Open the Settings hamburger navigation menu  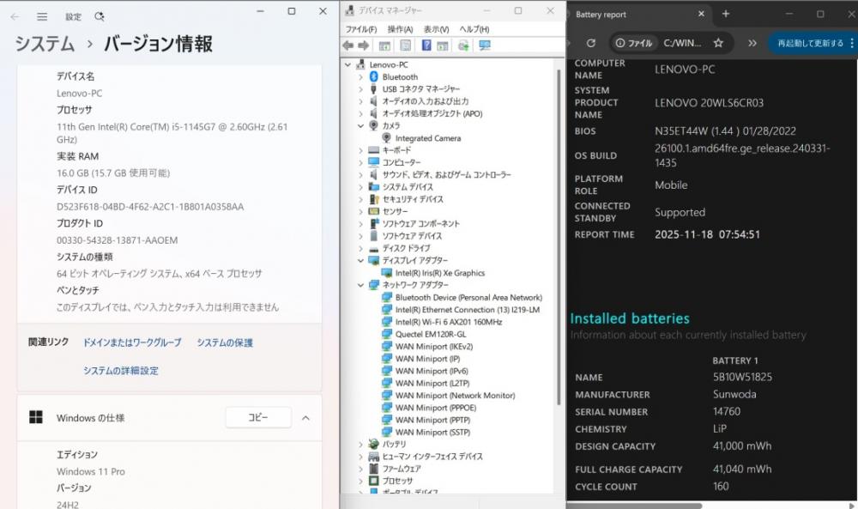(42, 16)
